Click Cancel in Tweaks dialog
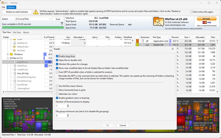221x138 pixels. tap(123, 125)
